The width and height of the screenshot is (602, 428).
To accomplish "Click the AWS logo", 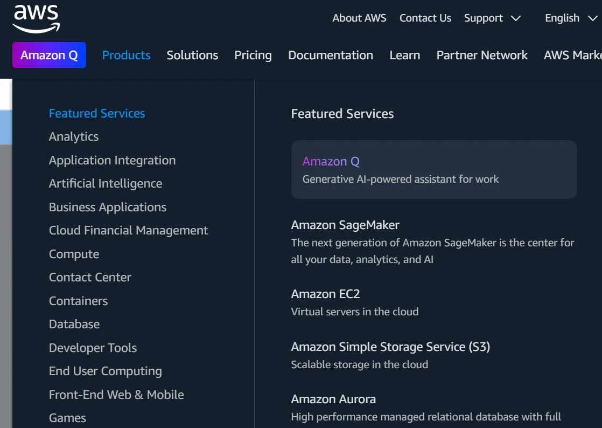I will coord(36,18).
